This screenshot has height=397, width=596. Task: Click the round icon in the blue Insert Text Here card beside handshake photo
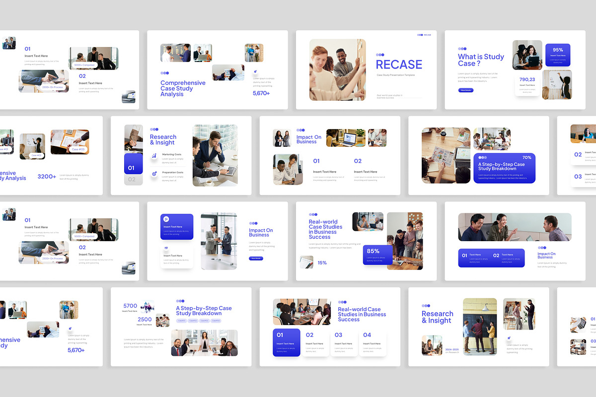tap(166, 219)
